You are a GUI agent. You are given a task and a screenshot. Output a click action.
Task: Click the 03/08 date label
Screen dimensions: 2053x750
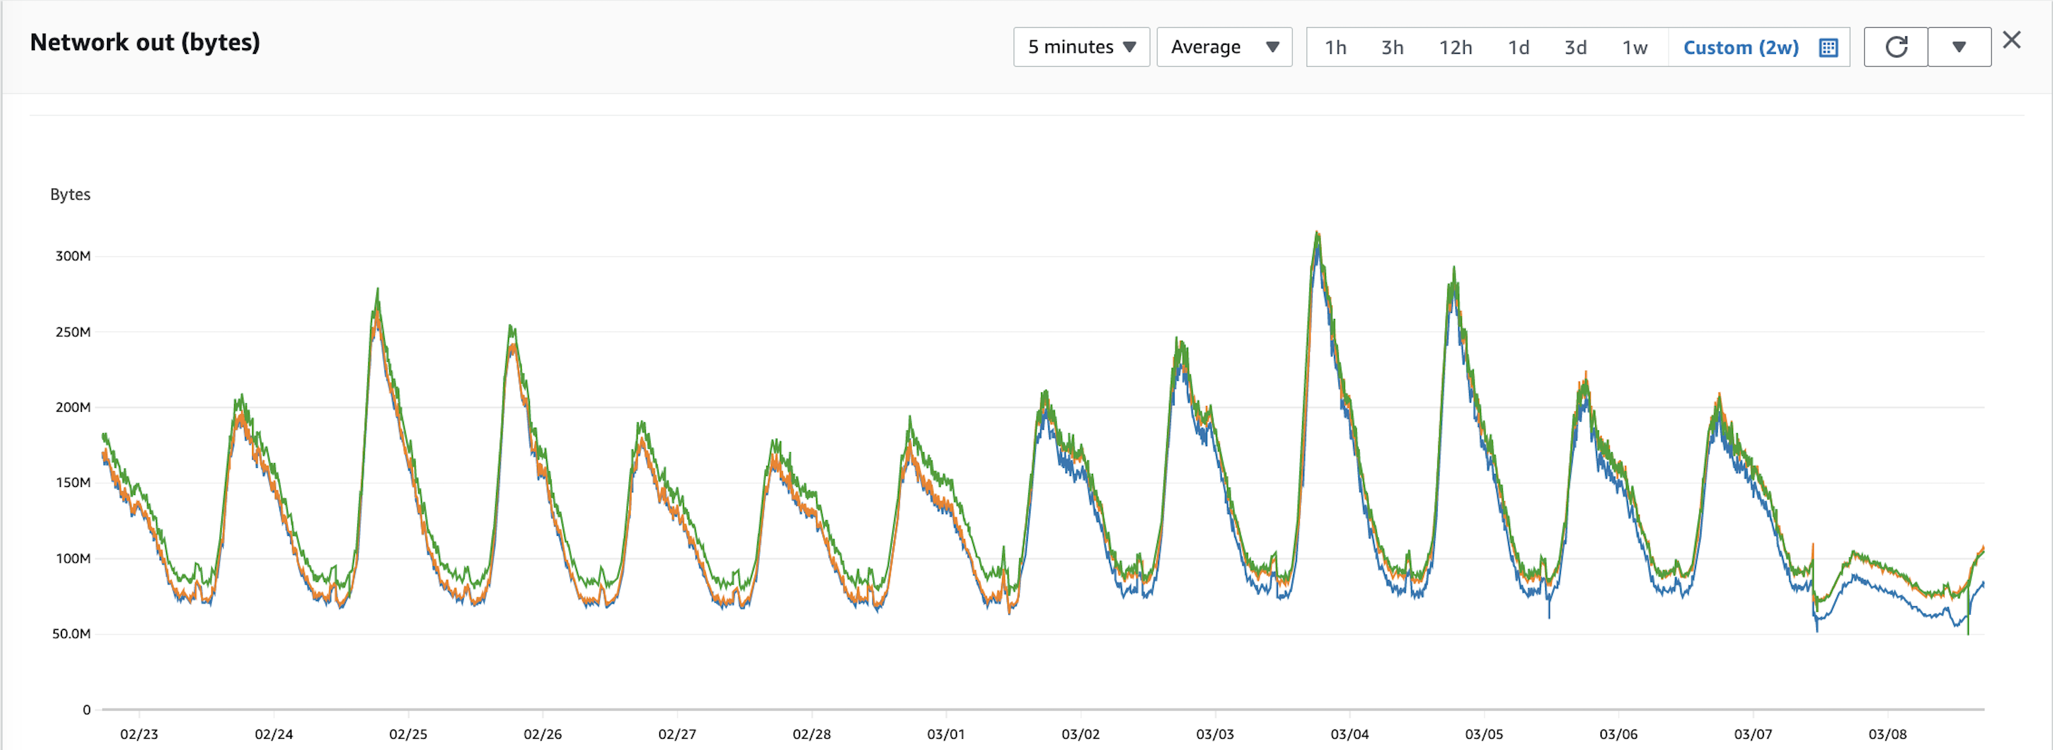click(1888, 734)
